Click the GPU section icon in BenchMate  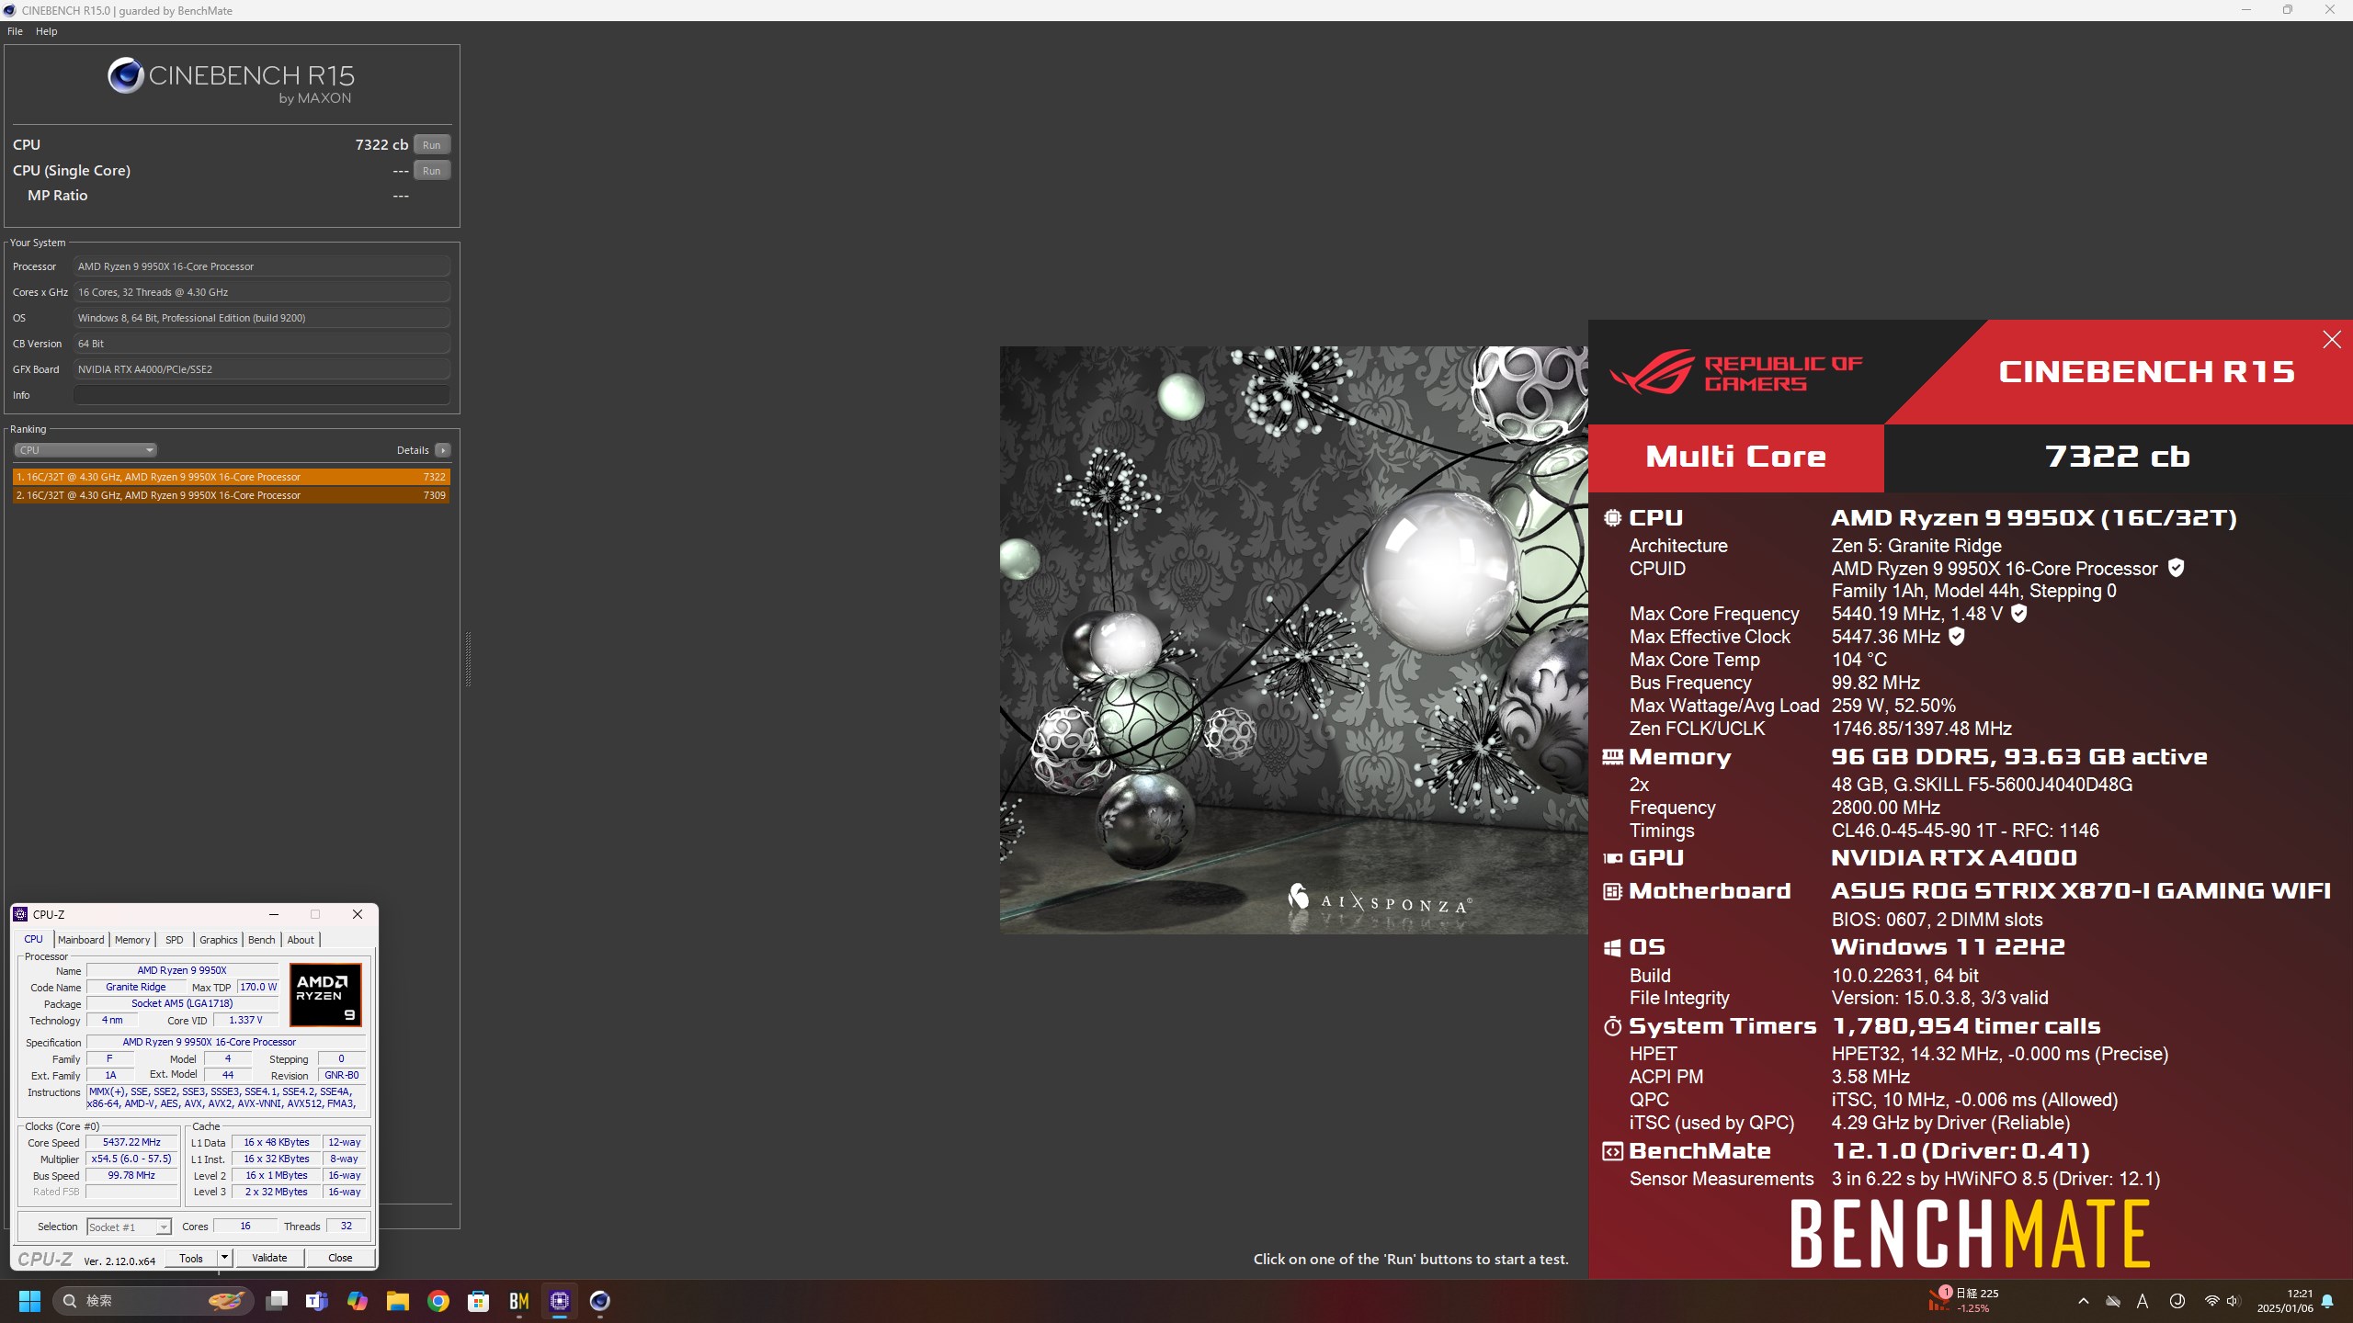pyautogui.click(x=1612, y=858)
